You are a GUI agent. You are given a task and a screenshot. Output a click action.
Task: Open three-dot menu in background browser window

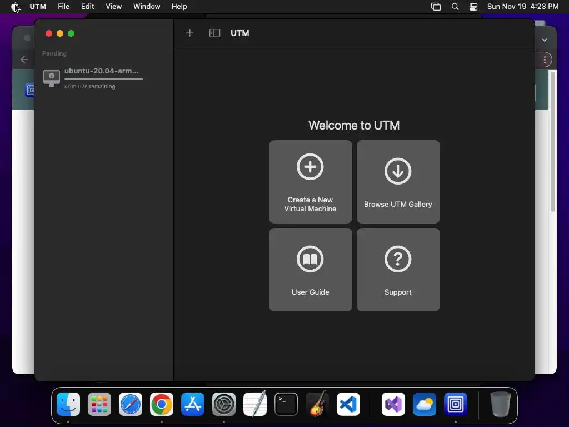click(x=545, y=59)
